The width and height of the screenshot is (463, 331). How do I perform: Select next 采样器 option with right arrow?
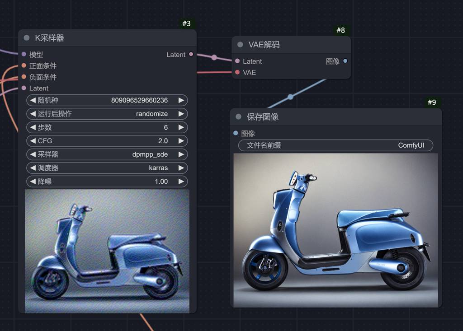181,154
